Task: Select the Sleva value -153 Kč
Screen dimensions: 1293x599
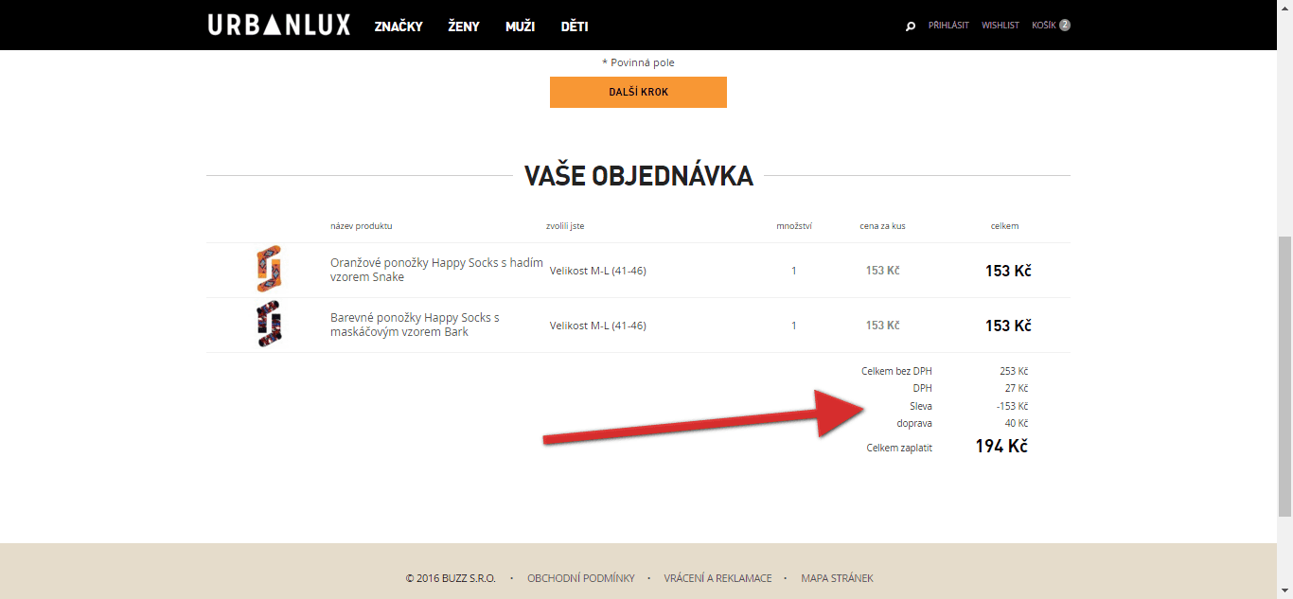Action: 1012,406
